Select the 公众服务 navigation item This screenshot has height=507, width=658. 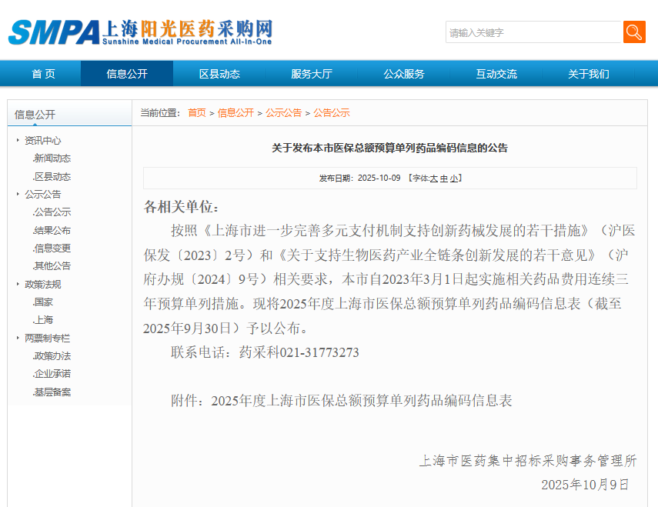coord(404,74)
